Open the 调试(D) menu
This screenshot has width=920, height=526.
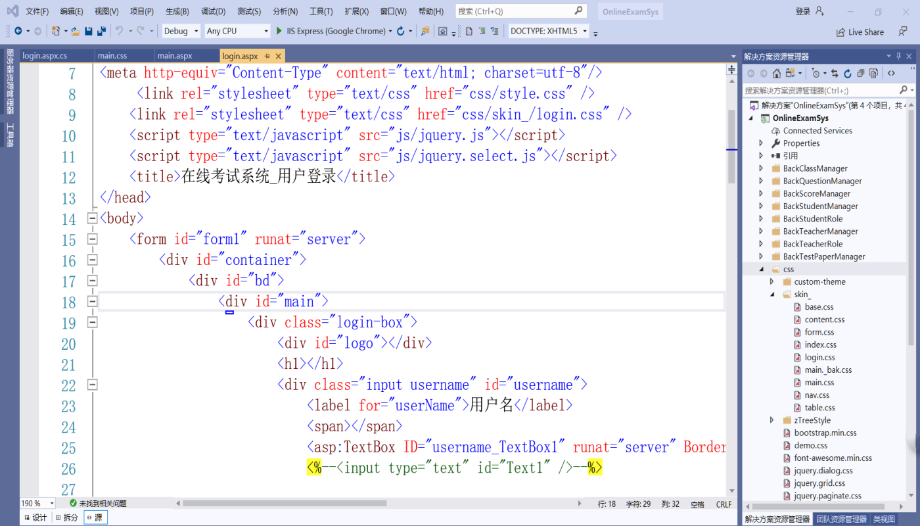coord(213,11)
